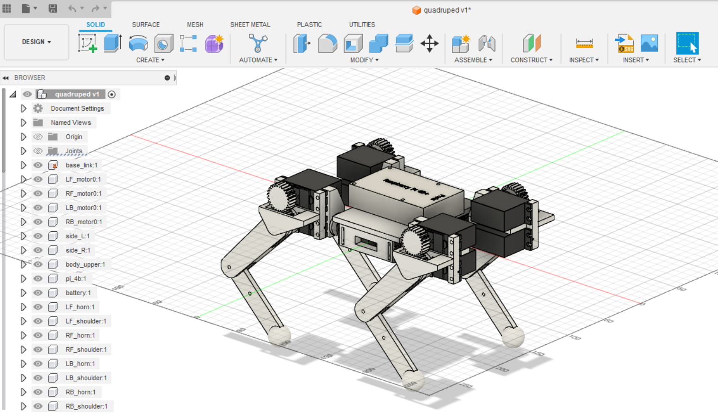The height and width of the screenshot is (420, 718).
Task: Click the Browser panel options dot
Action: (167, 78)
